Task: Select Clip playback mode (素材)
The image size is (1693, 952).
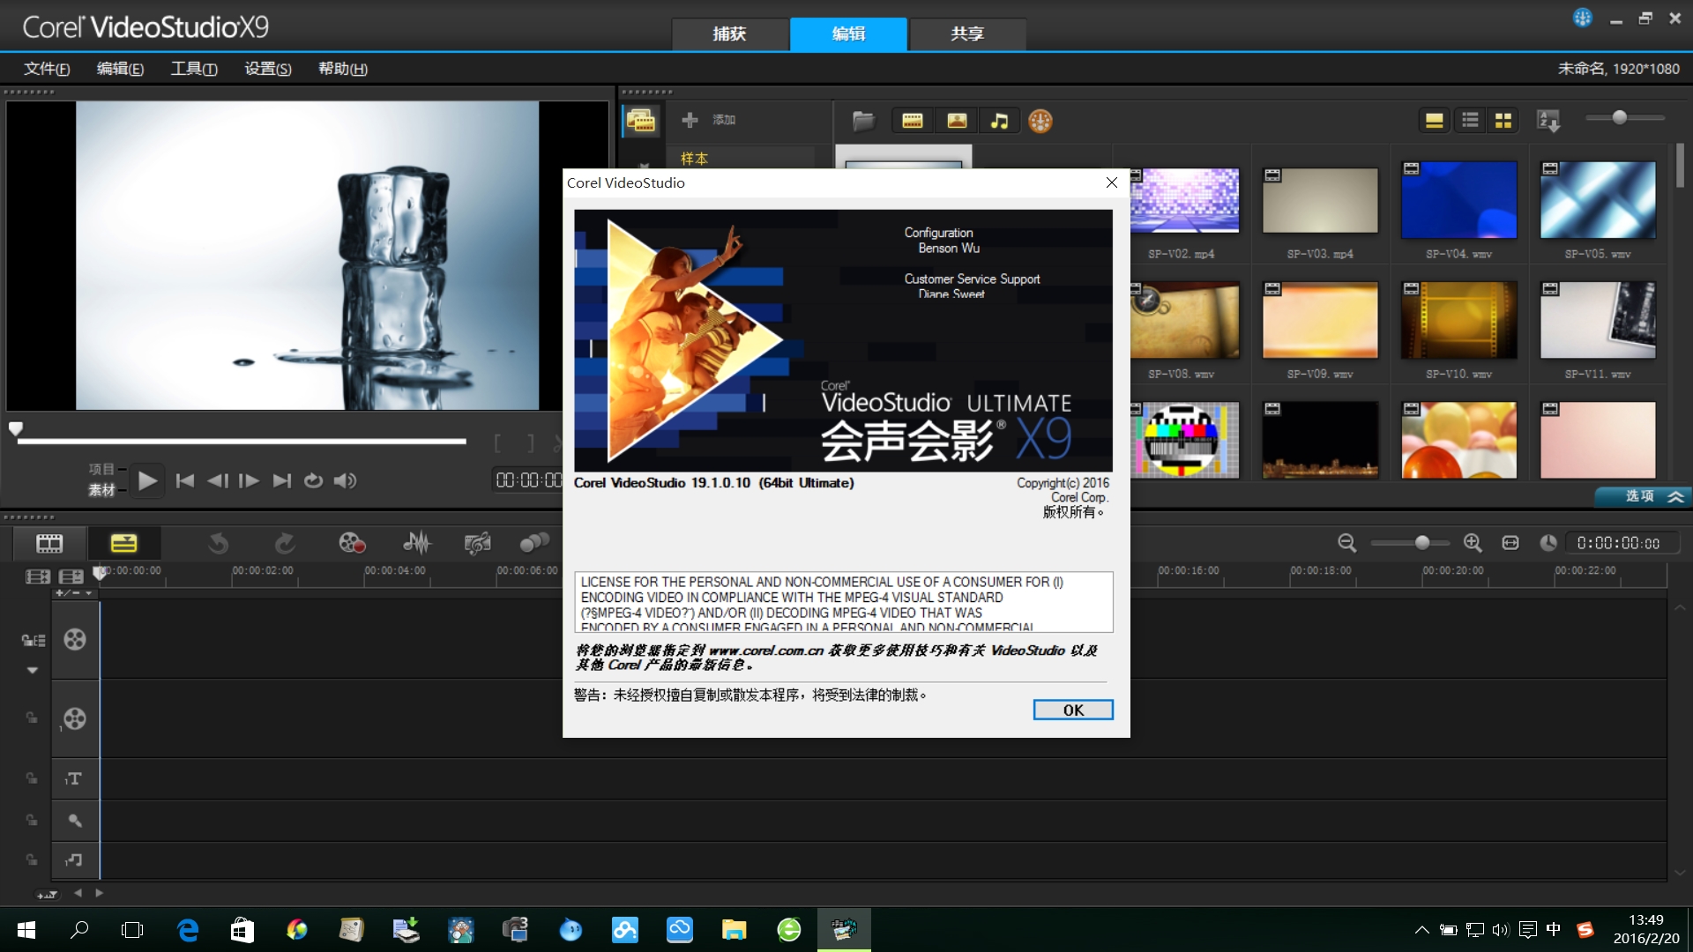Action: click(101, 490)
